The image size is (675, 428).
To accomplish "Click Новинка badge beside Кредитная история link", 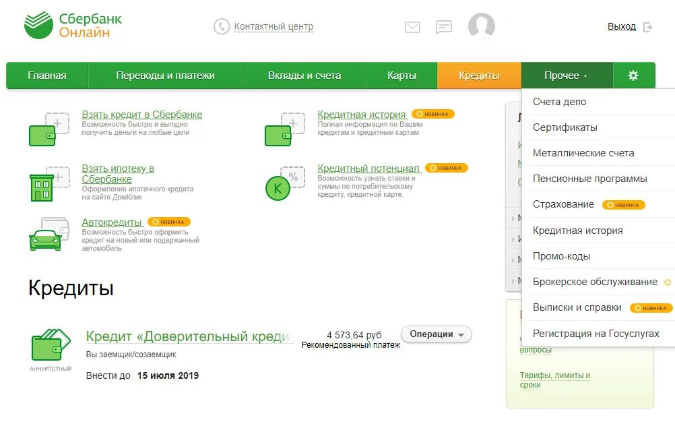I will click(x=432, y=114).
